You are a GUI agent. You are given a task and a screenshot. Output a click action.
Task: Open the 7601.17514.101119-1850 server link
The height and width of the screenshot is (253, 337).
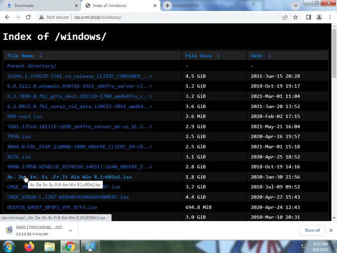(80, 126)
